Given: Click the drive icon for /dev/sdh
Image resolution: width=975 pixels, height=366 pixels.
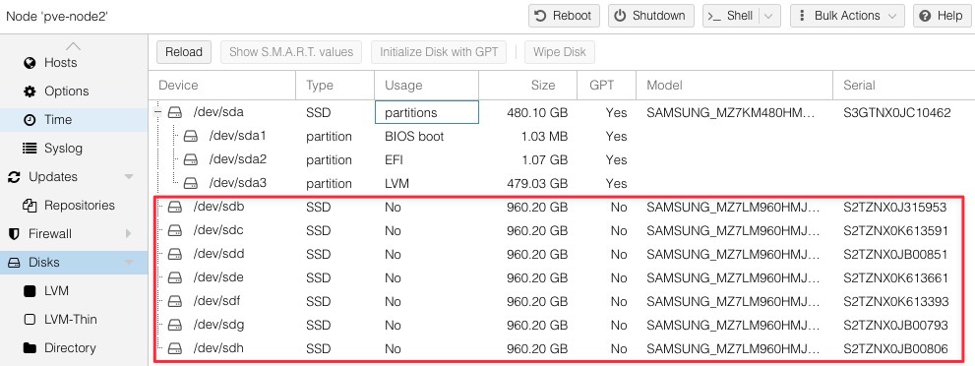Looking at the screenshot, I should point(175,348).
